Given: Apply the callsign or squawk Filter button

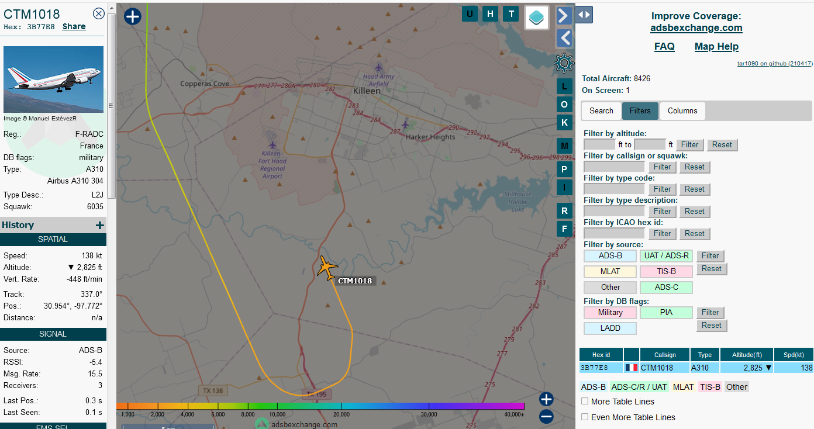Looking at the screenshot, I should 663,167.
